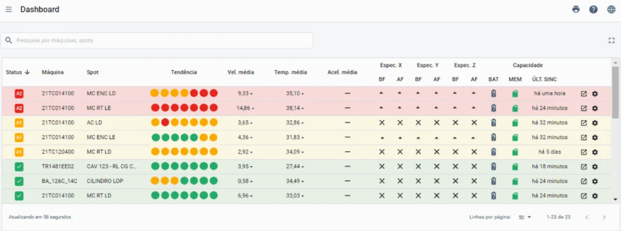This screenshot has height=231, width=621.
Task: Sort table by Status column
Action: (18, 72)
